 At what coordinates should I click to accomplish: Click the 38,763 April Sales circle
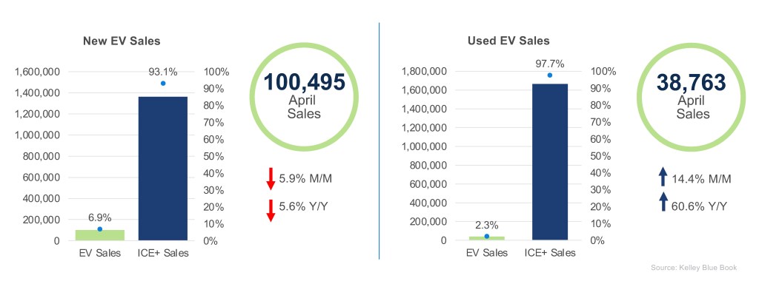click(x=692, y=97)
